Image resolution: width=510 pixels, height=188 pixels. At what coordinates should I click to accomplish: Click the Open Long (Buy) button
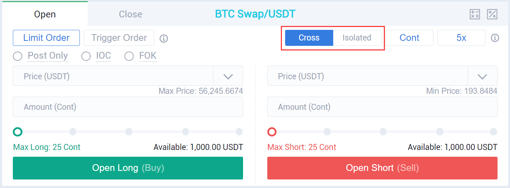[x=128, y=168]
